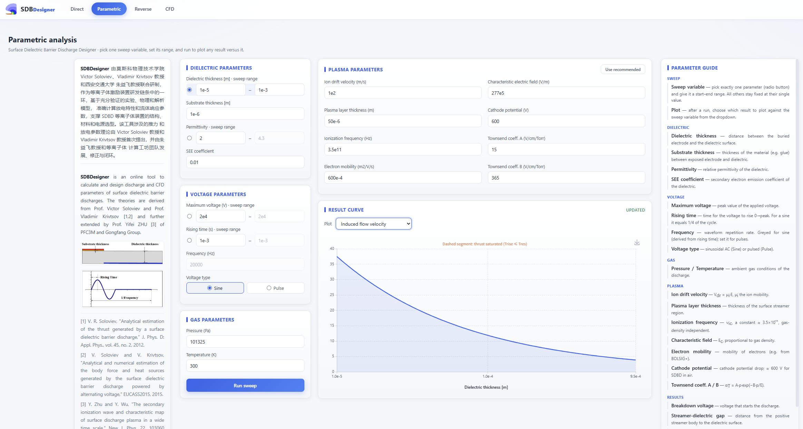The width and height of the screenshot is (803, 429).
Task: Click the Pressure (Pa) input field
Action: pyautogui.click(x=245, y=342)
